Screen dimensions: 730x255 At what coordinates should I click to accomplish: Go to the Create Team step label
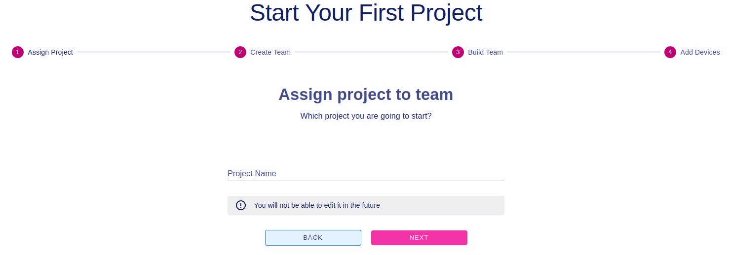(x=270, y=52)
